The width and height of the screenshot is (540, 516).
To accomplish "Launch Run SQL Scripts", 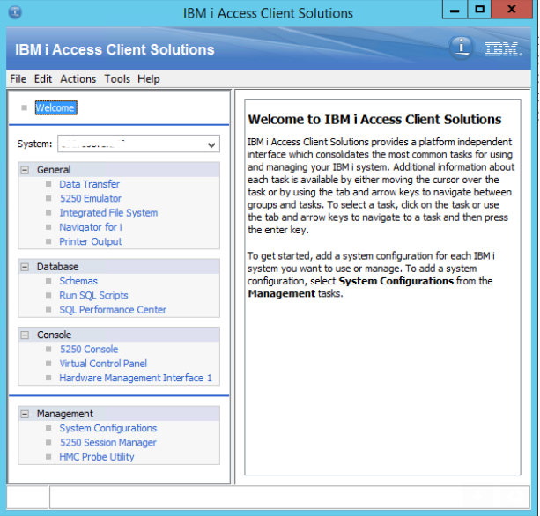I will click(93, 295).
